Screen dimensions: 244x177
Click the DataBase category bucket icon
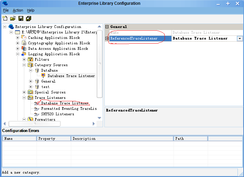point(37,71)
